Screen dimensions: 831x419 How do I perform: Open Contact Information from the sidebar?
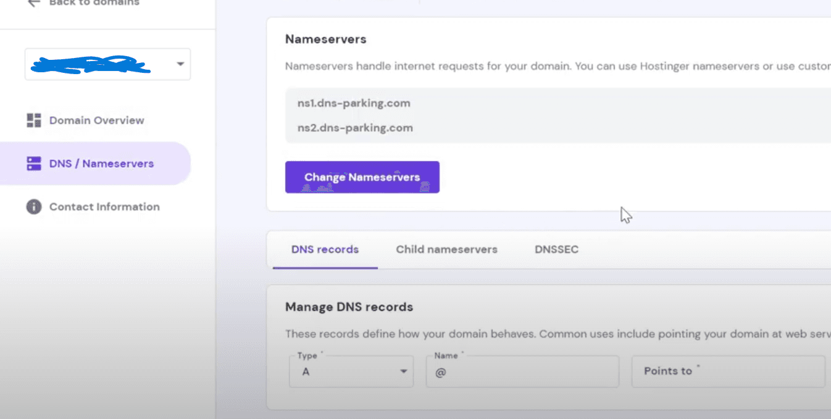[104, 207]
